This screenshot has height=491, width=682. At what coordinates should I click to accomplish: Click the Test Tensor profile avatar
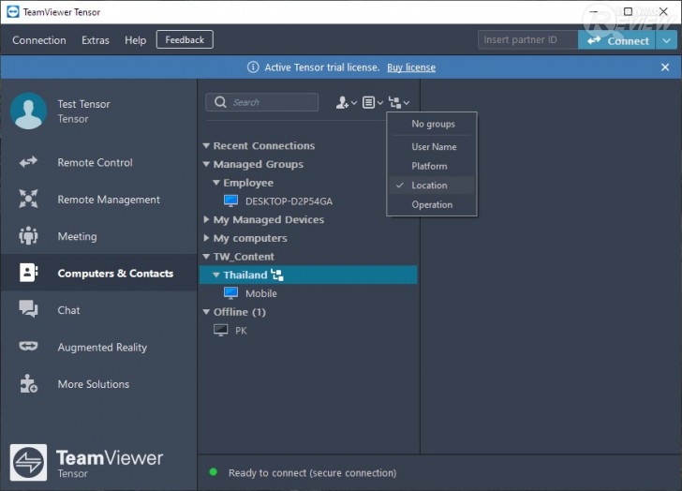point(29,111)
